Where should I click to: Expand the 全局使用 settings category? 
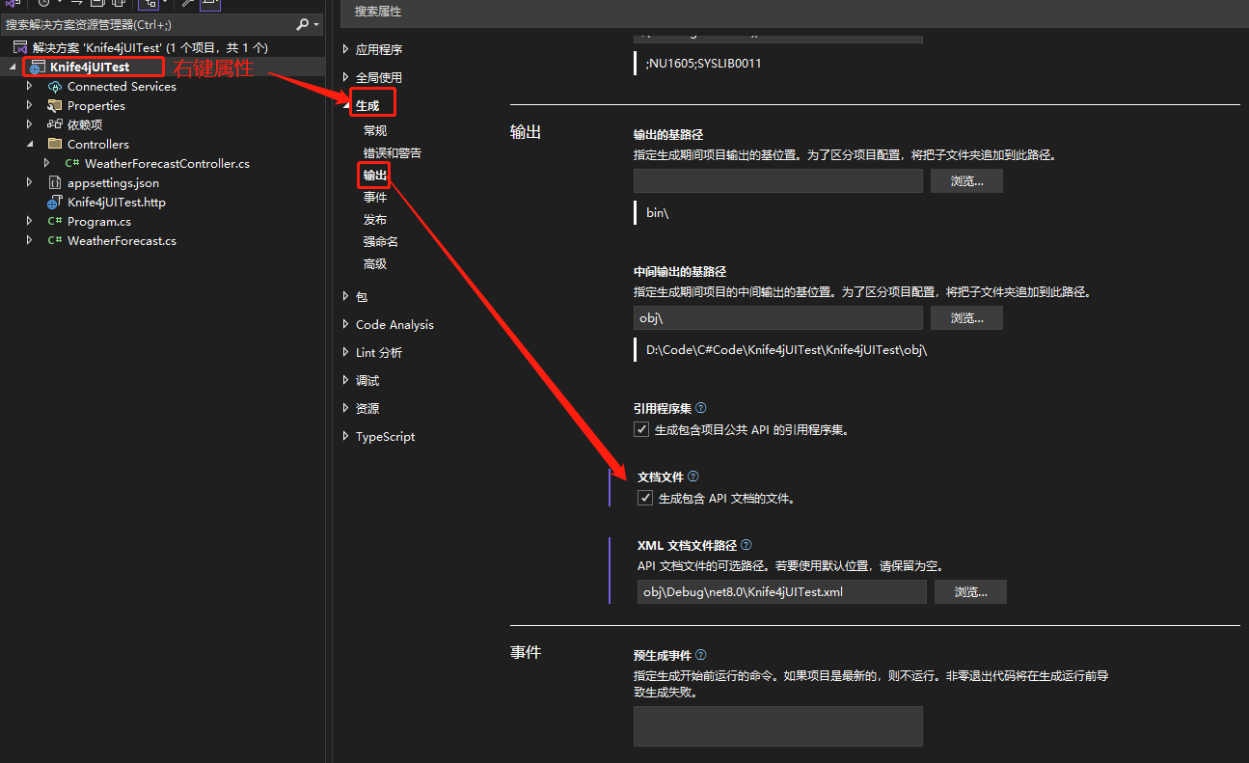click(x=346, y=77)
